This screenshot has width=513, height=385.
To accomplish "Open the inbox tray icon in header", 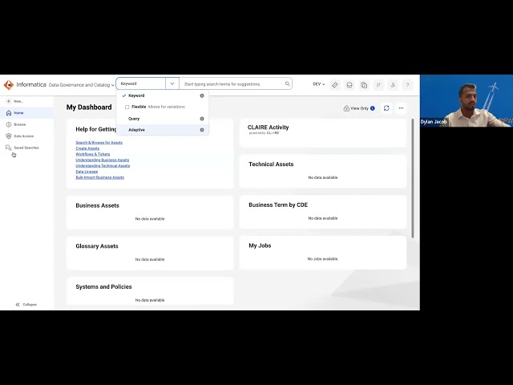I will [x=349, y=85].
